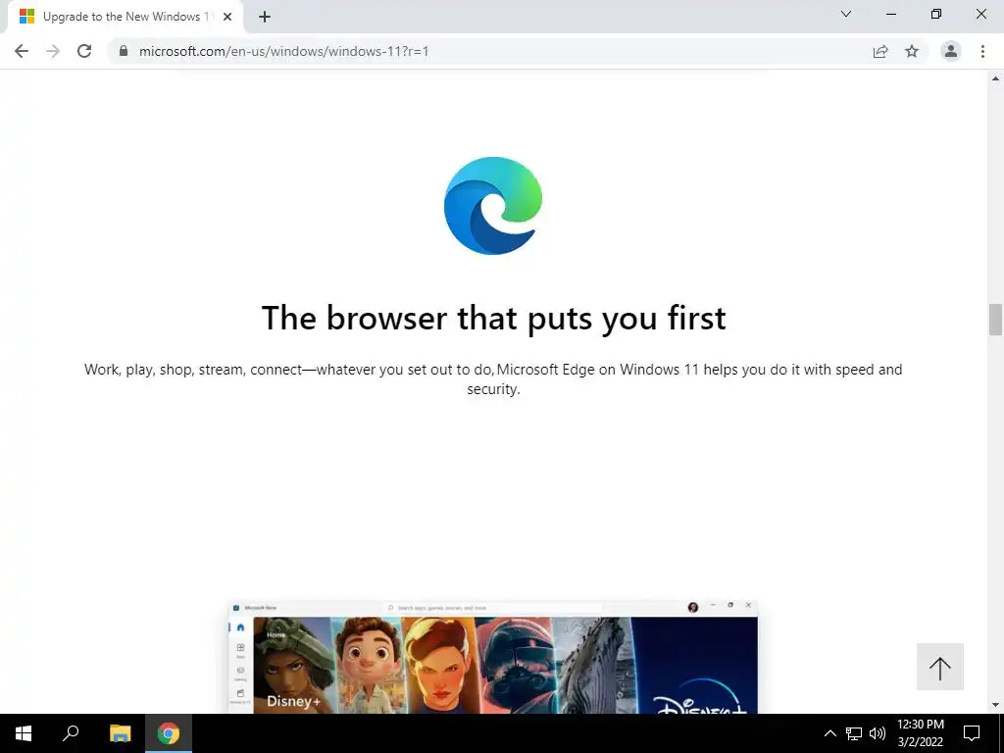Viewport: 1004px width, 753px height.
Task: Click the Home icon in Store screenshot sidebar
Action: point(241,627)
